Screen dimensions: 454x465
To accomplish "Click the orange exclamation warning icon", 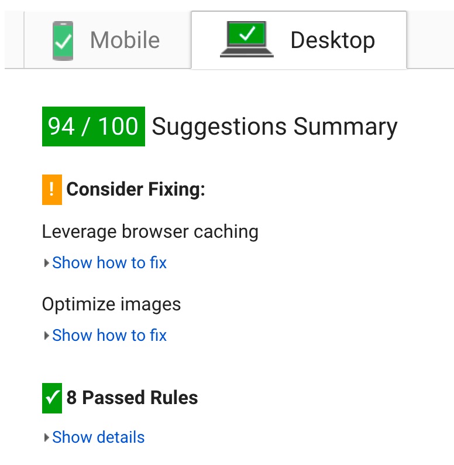I will tap(52, 189).
